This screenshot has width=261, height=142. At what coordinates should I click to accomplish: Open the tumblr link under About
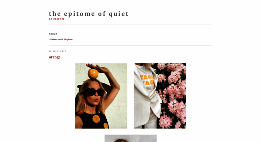tap(60, 39)
